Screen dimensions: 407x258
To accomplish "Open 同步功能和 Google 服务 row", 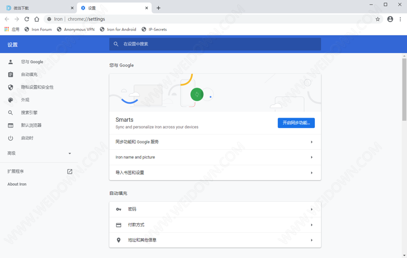I will (x=215, y=142).
